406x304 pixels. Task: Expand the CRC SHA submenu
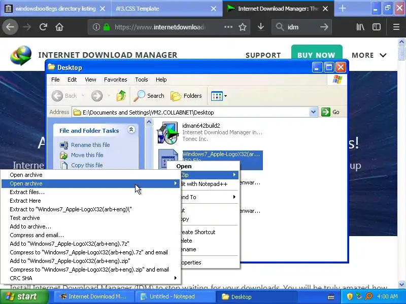(x=90, y=278)
